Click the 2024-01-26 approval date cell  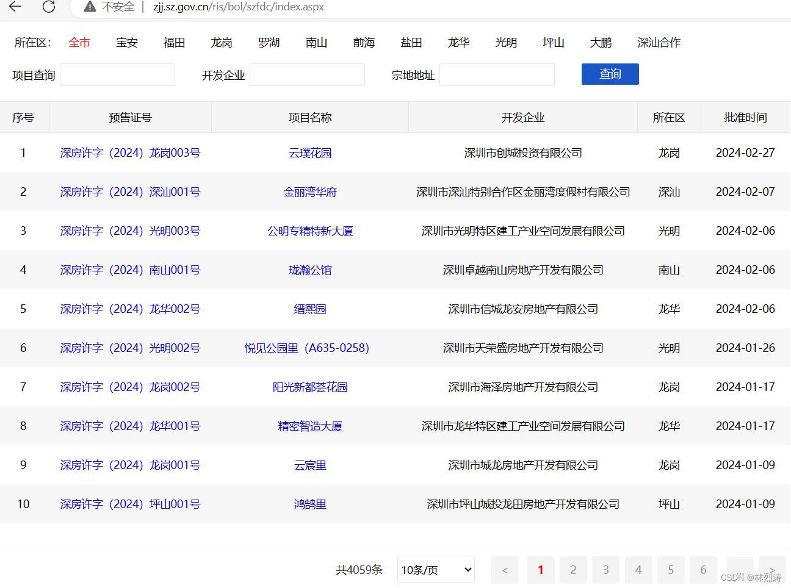tap(745, 348)
